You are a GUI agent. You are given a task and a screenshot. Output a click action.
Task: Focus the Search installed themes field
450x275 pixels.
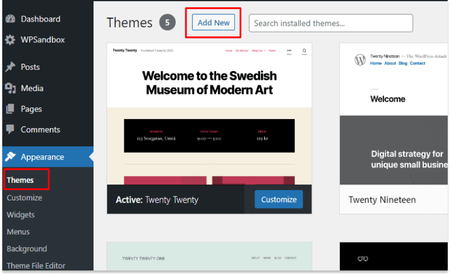[331, 23]
